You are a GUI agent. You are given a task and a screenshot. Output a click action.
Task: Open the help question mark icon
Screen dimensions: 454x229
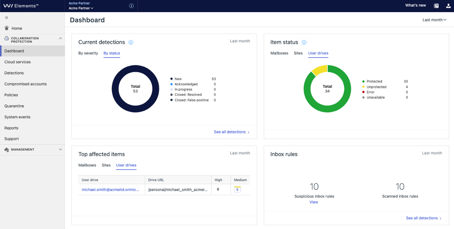click(436, 6)
